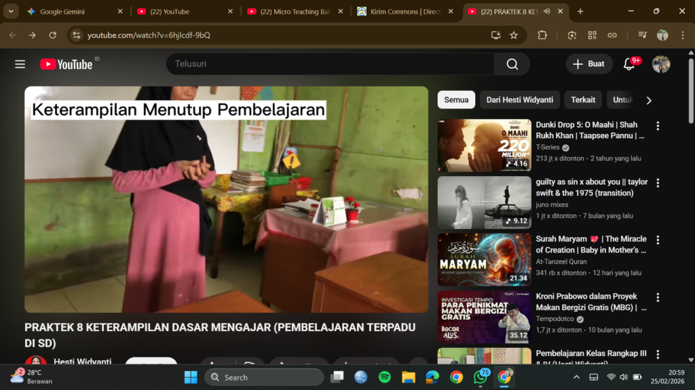Viewport: 695px width, 390px height.
Task: Click the search magnifier on YouTube
Action: tap(512, 64)
